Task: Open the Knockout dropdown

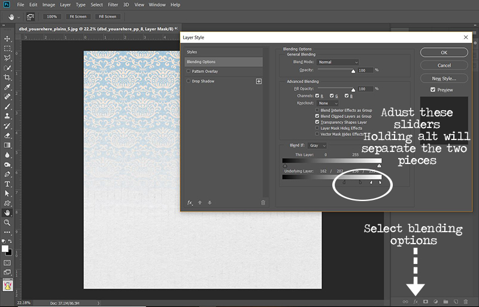Action: click(x=328, y=103)
